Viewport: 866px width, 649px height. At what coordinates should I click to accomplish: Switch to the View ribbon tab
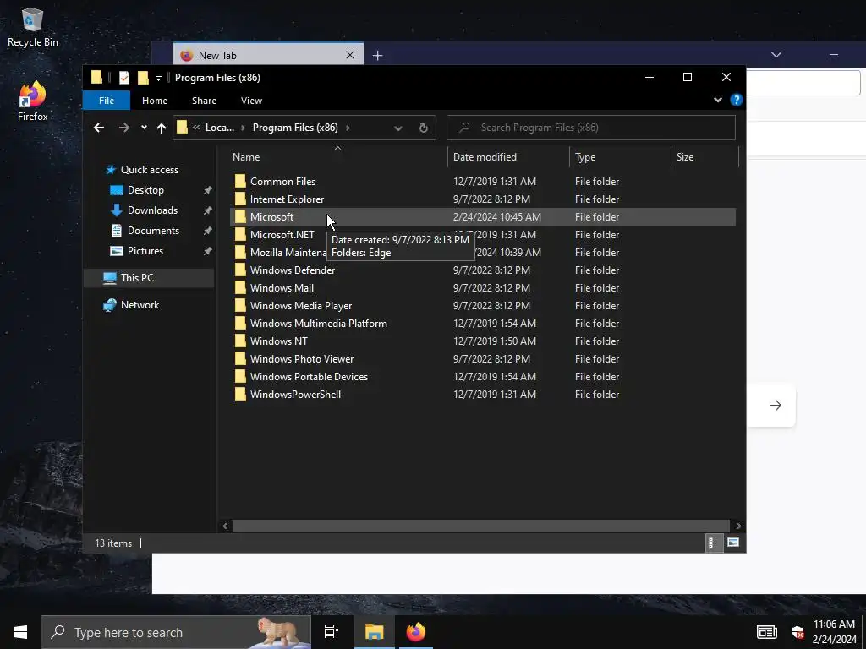tap(251, 101)
